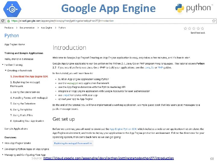This screenshot has width=217, height=162.
Task: Open the Java guide link
Action: pyautogui.click(x=147, y=67)
